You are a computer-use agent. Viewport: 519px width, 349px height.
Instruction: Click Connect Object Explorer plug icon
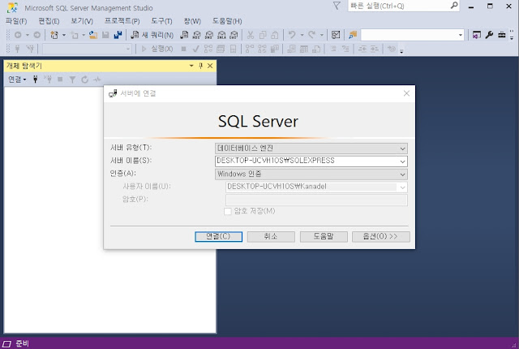[x=35, y=80]
